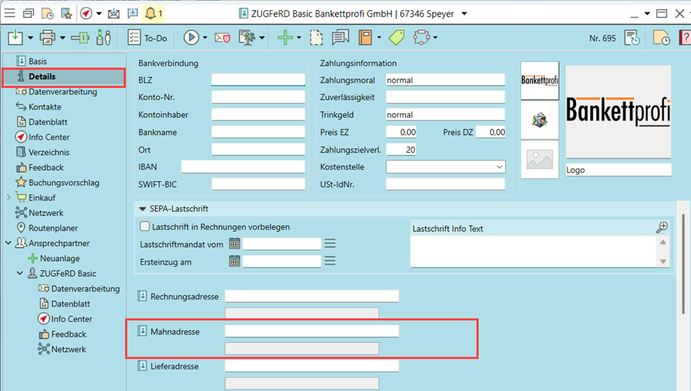Open Routenplaner from the sidebar
This screenshot has width=691, height=391.
coord(52,228)
